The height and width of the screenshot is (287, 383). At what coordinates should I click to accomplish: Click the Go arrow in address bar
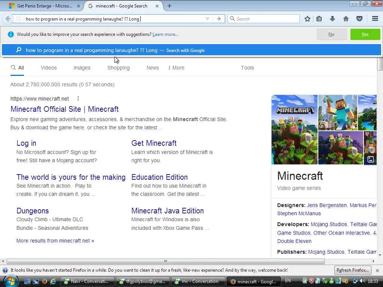[218, 19]
